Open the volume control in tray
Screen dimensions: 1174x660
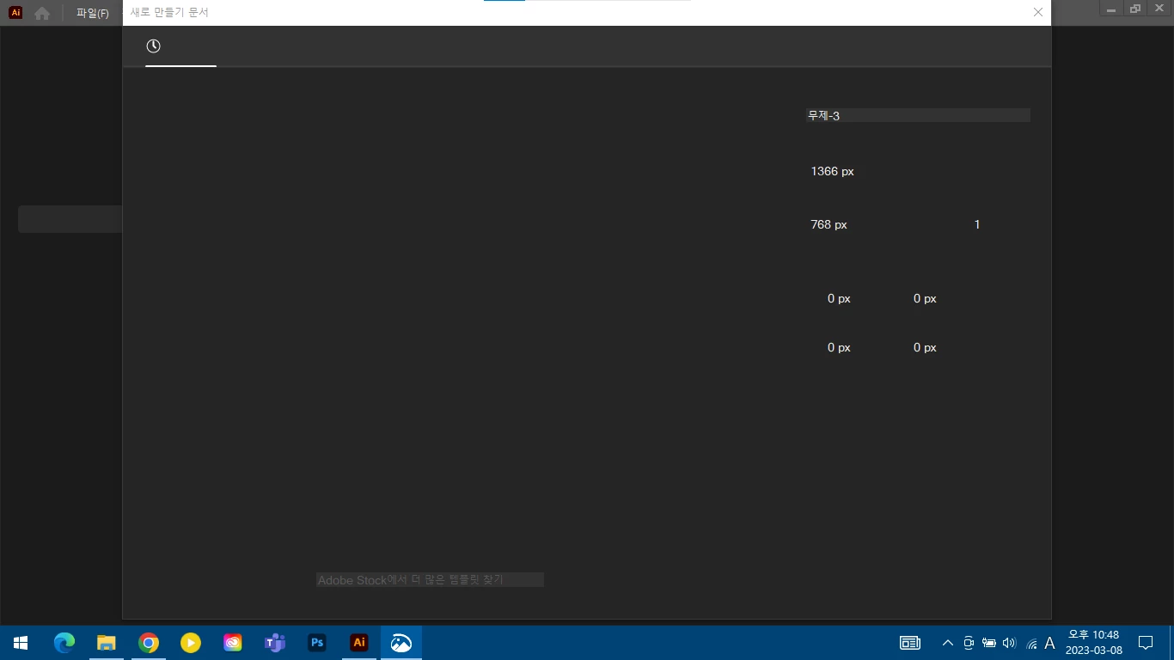pyautogui.click(x=1010, y=643)
